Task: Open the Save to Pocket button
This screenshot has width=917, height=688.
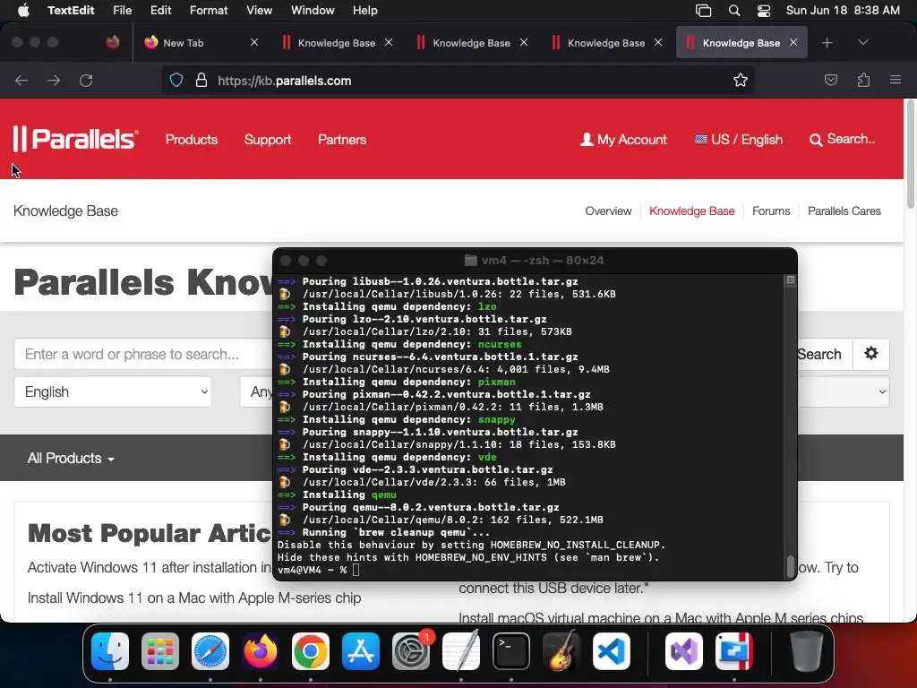Action: (x=830, y=80)
